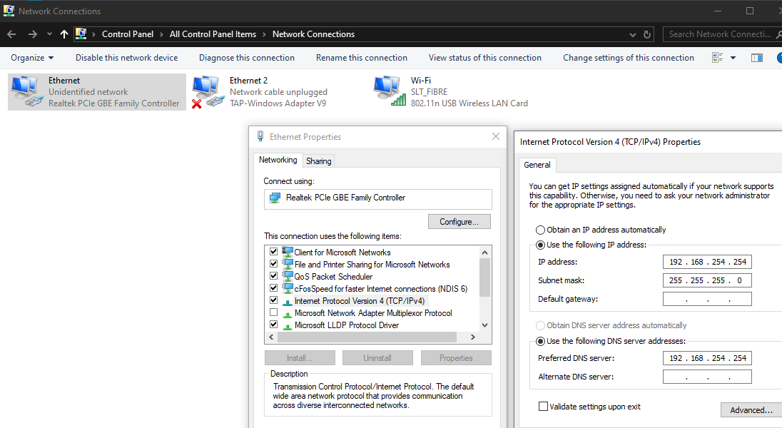Click the Client for Microsoft Networks icon

tap(288, 252)
